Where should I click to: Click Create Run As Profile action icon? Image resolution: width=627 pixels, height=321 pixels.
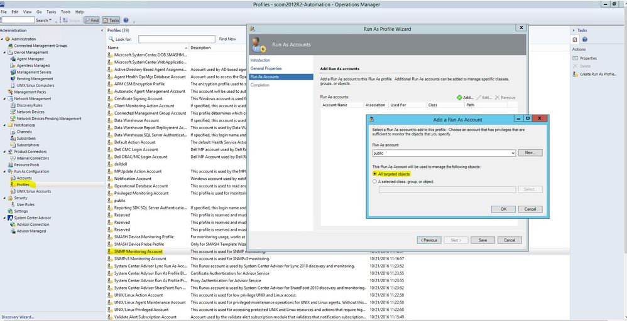[x=575, y=74]
